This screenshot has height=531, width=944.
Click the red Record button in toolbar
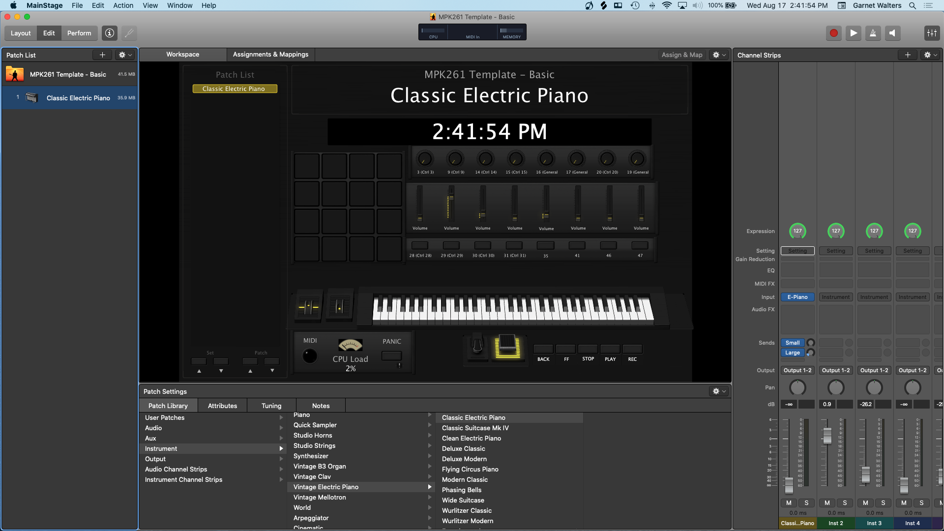(x=833, y=33)
